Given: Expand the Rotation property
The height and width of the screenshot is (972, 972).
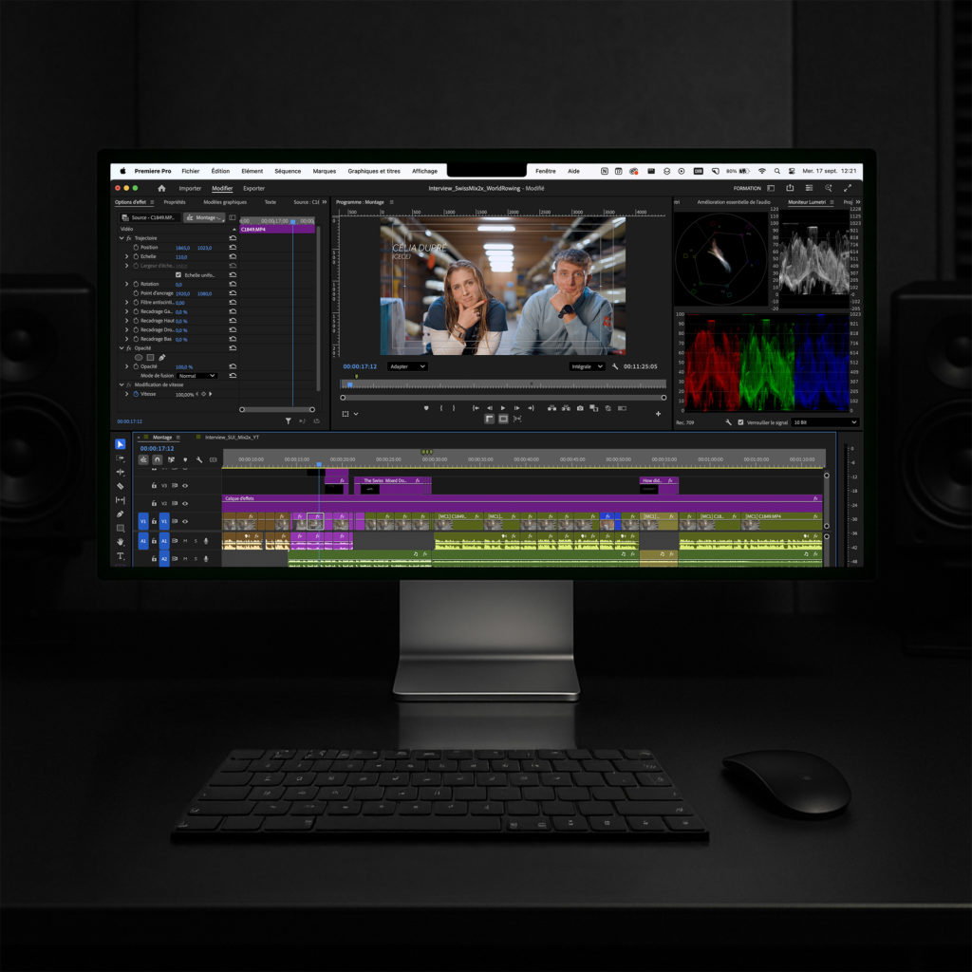Looking at the screenshot, I should click(x=127, y=284).
